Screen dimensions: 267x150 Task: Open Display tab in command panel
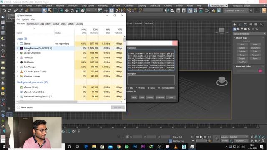pos(256,25)
